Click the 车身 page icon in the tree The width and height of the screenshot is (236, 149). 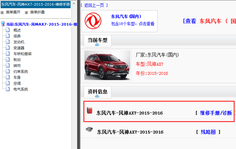pyautogui.click(x=8, y=77)
